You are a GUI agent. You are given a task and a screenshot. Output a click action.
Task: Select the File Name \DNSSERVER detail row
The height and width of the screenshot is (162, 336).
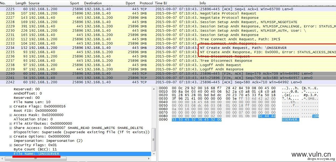(36, 154)
